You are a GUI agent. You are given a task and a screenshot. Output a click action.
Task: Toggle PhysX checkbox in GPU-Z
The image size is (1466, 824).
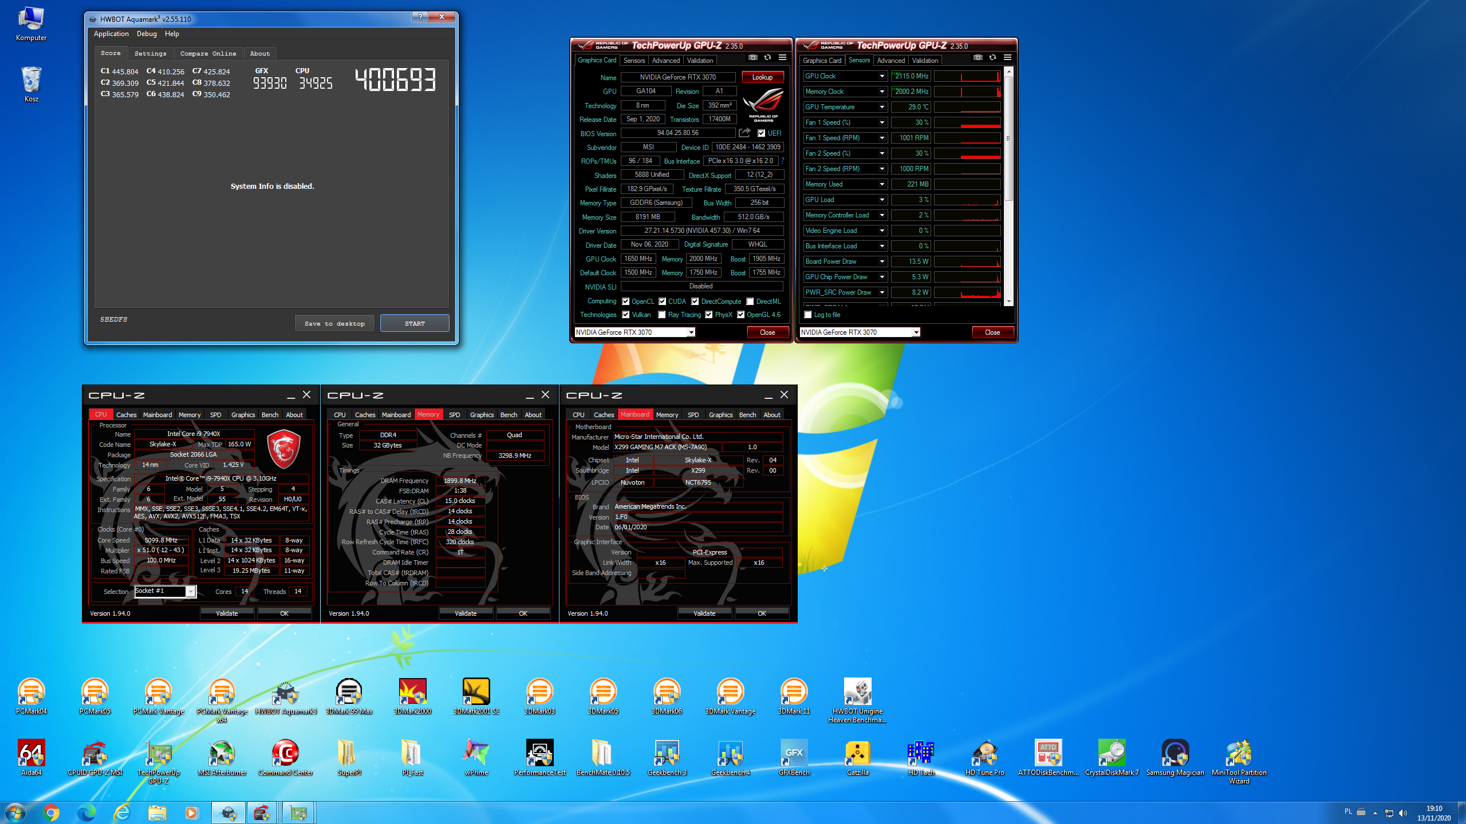pos(709,315)
